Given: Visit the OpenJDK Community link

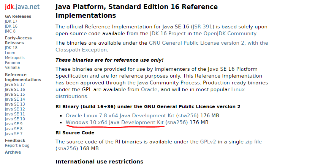Looking at the screenshot, I should [x=230, y=34].
